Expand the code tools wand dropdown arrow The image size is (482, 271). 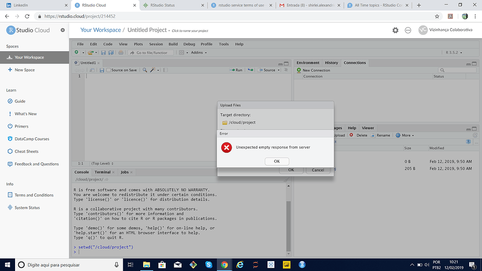coord(158,71)
